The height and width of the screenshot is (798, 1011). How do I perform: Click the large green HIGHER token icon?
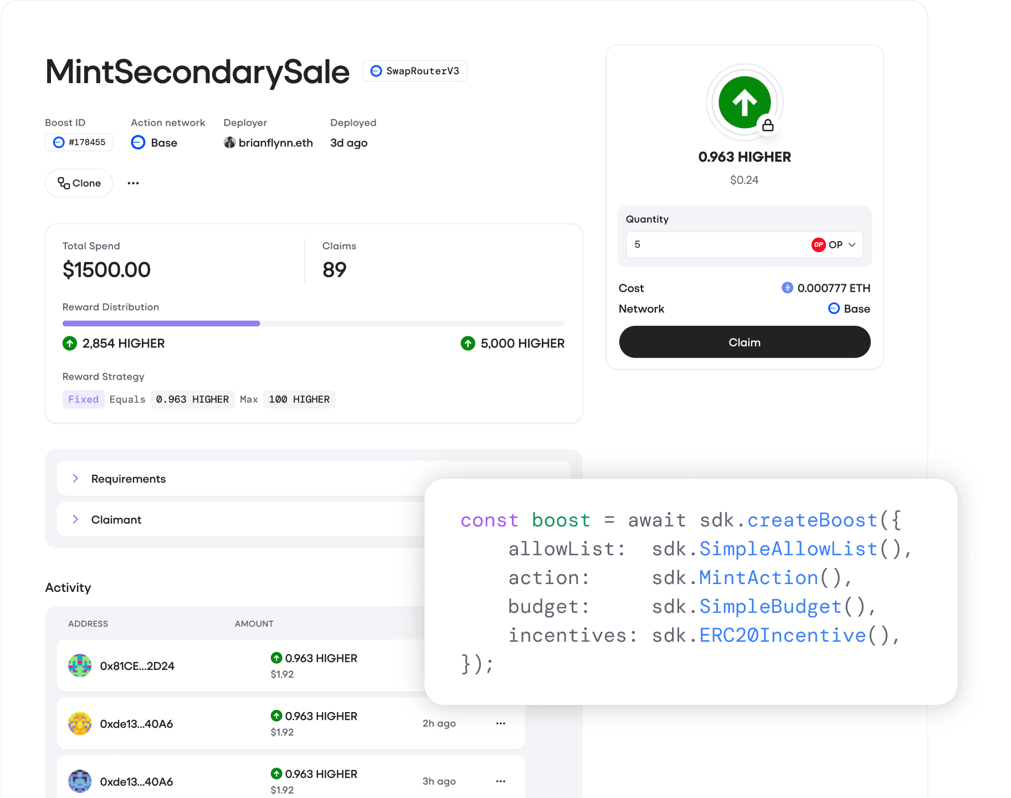click(x=744, y=102)
